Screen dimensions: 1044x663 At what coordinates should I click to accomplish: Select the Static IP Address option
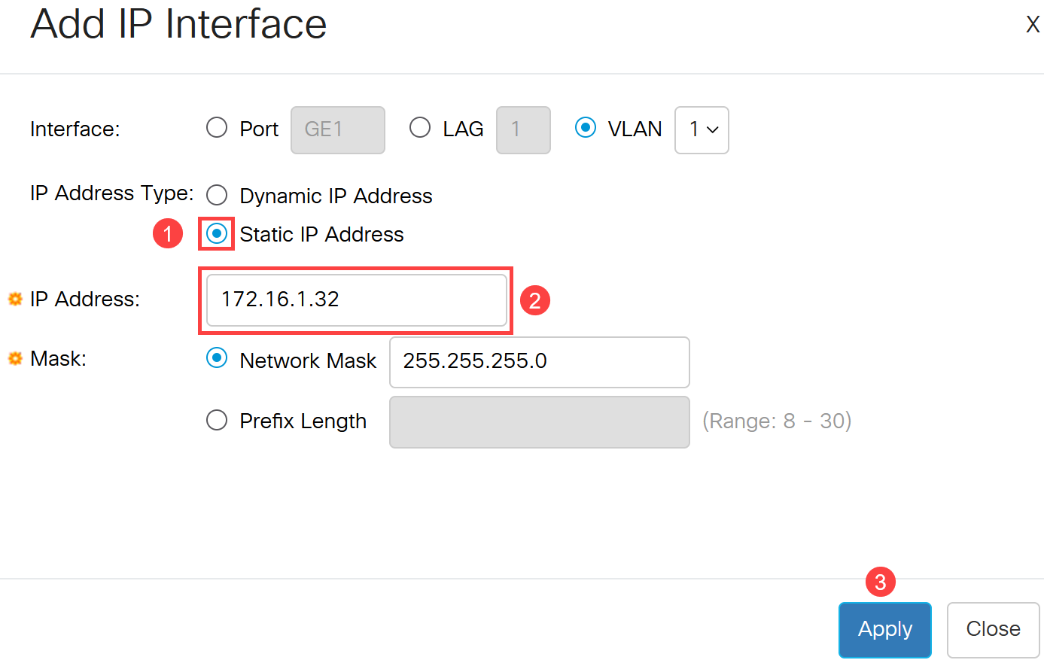click(x=217, y=233)
